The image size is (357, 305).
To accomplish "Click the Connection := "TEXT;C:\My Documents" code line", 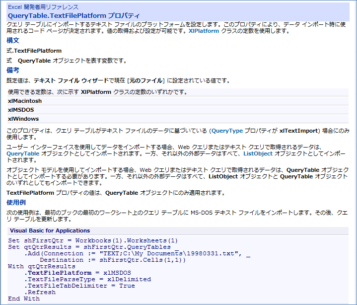I will (138, 253).
